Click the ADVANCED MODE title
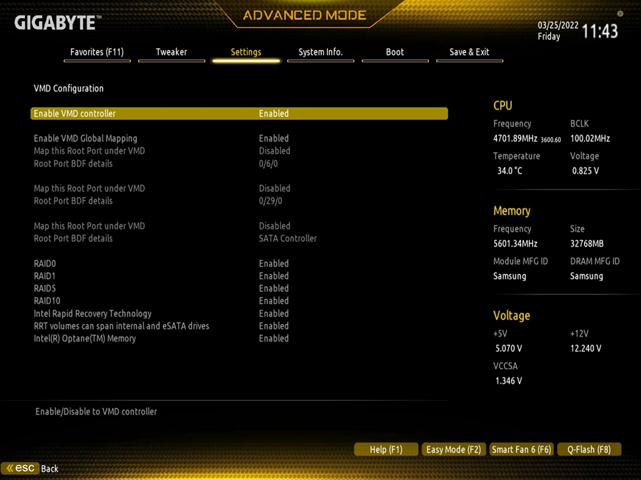Image resolution: width=641 pixels, height=480 pixels. (305, 15)
